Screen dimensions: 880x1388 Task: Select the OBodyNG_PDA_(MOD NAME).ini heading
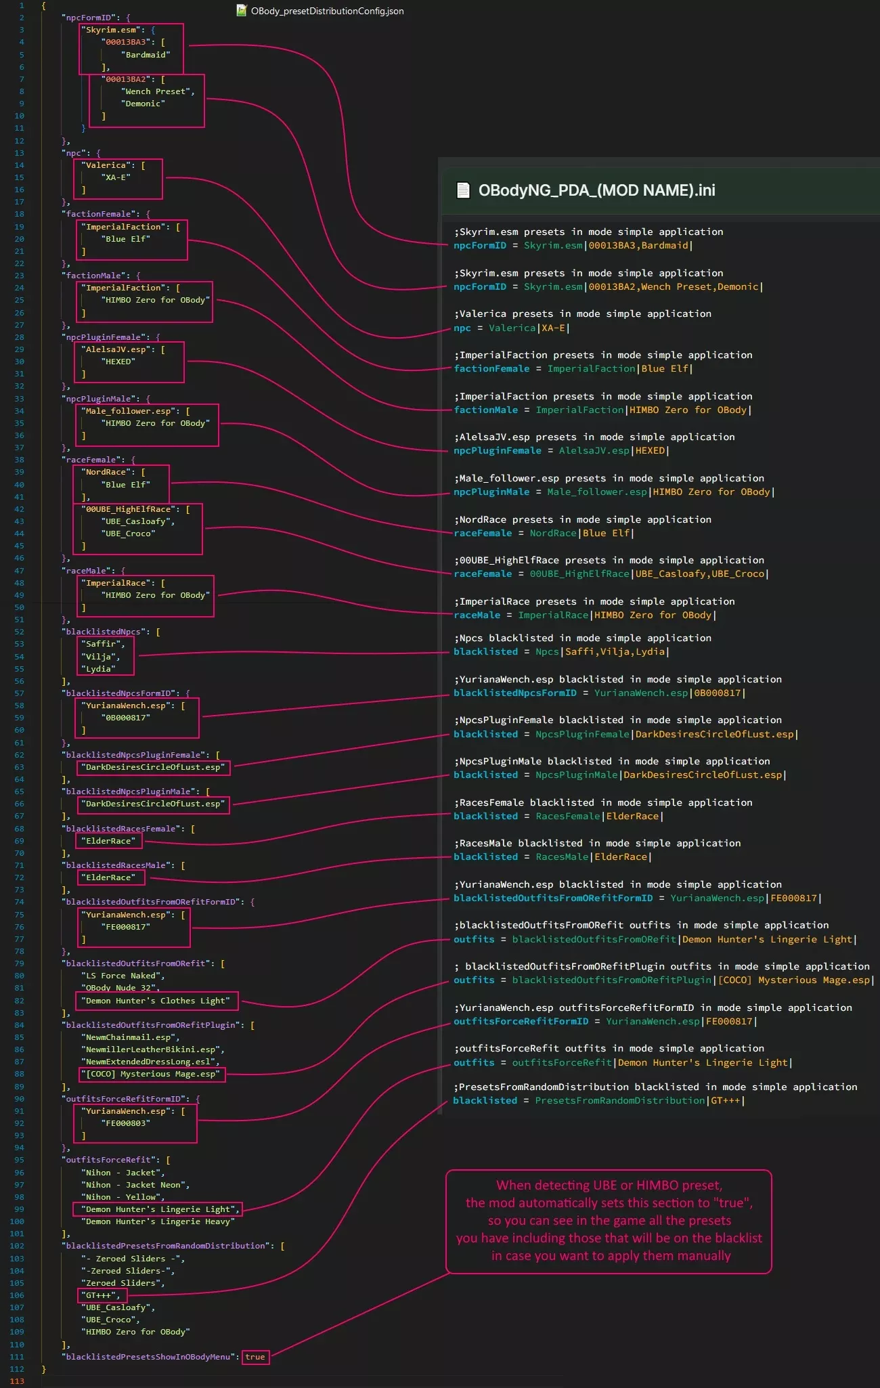(x=596, y=190)
